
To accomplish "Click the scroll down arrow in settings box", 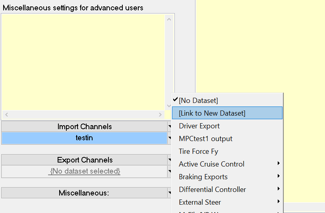I will [169, 106].
